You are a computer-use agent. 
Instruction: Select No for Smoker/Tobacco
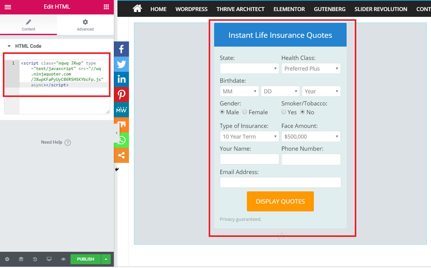303,112
